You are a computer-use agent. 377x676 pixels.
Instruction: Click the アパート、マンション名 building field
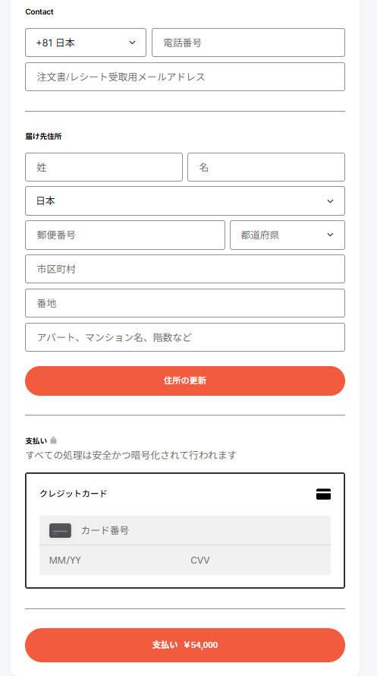(185, 337)
